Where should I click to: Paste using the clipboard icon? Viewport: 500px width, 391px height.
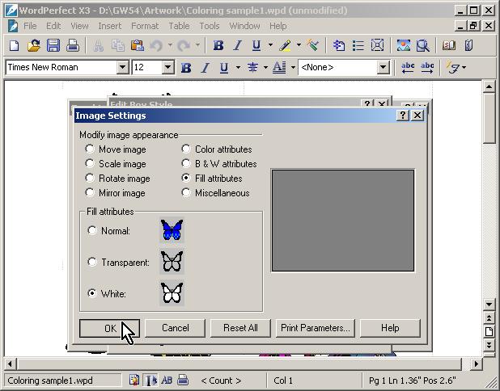tap(137, 45)
